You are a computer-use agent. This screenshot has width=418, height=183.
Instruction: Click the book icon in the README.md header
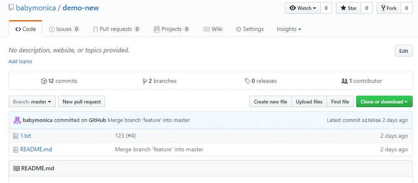tap(16, 168)
